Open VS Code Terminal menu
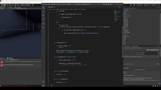The width and height of the screenshot is (161, 90). point(68,4)
